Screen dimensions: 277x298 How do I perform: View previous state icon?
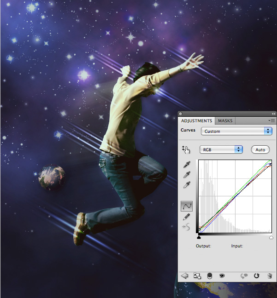click(x=244, y=276)
